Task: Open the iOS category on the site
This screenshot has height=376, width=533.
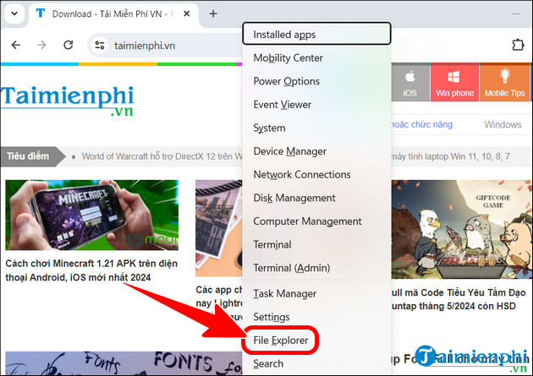Action: [x=409, y=84]
